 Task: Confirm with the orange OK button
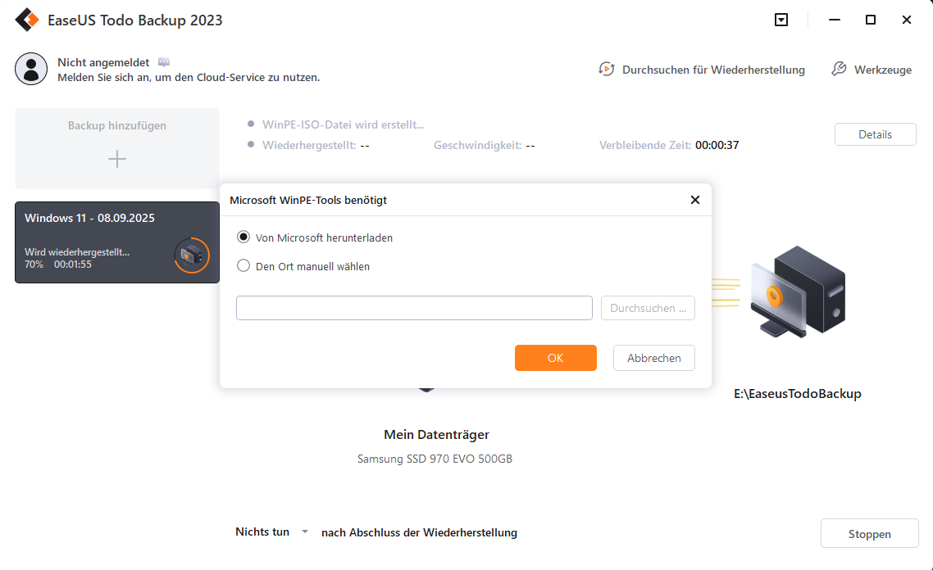556,358
